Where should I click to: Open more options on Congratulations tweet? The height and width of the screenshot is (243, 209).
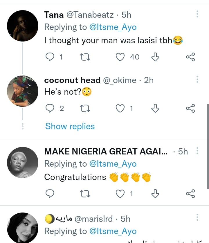(x=197, y=151)
